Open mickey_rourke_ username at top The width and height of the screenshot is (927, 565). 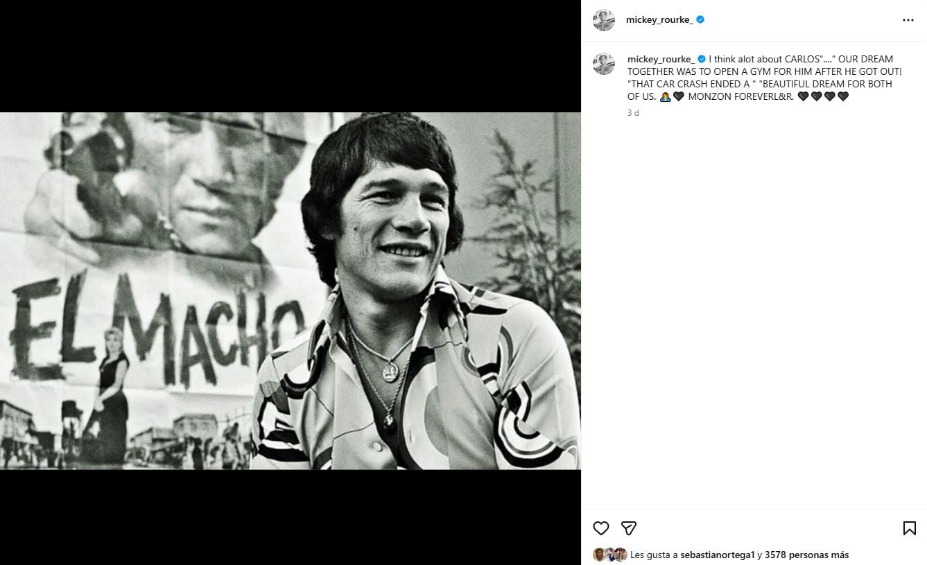[659, 19]
